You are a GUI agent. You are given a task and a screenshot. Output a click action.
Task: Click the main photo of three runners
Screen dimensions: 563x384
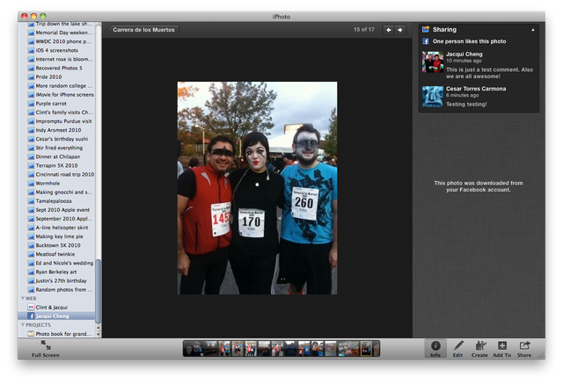(257, 188)
